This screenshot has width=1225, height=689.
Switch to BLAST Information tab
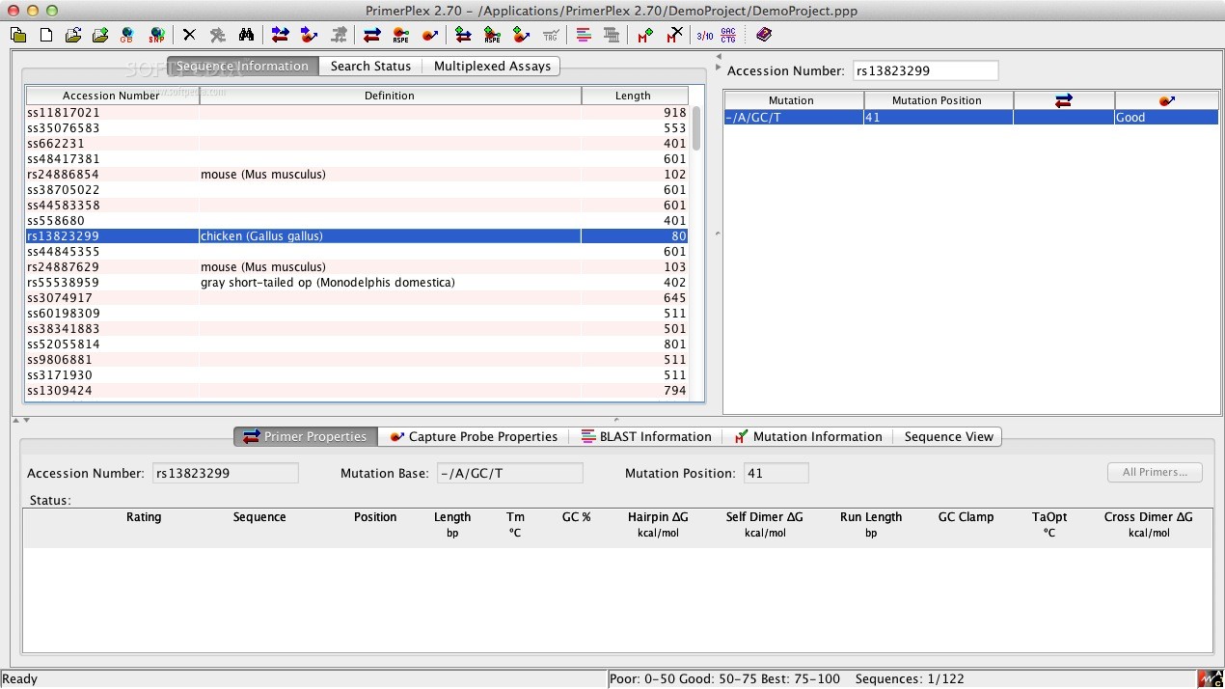(646, 436)
